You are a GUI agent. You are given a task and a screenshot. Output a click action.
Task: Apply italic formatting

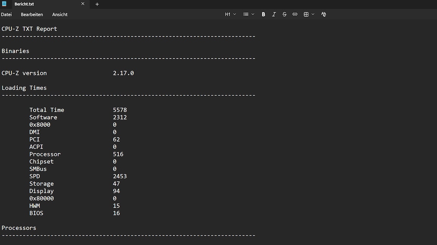point(274,14)
